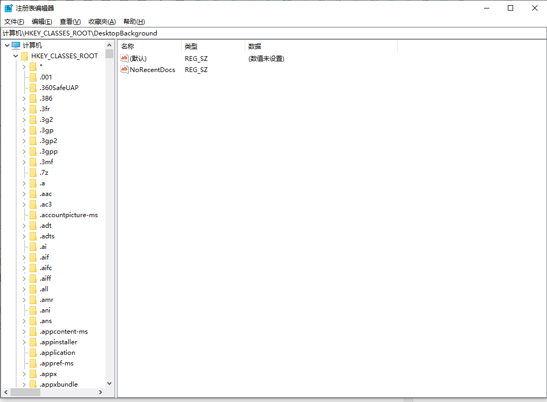Click the Registry Editor icon in title bar
The width and height of the screenshot is (547, 402).
[x=8, y=8]
